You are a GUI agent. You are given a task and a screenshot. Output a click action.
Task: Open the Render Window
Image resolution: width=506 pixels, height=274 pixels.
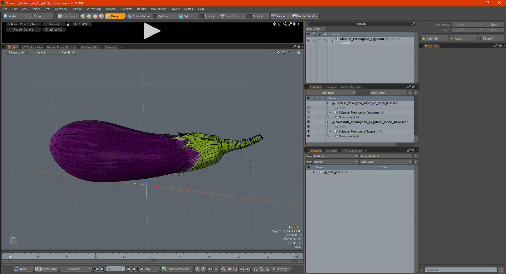(305, 16)
